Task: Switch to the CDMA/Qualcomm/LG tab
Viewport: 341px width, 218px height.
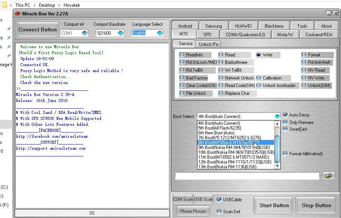Action: (x=245, y=34)
